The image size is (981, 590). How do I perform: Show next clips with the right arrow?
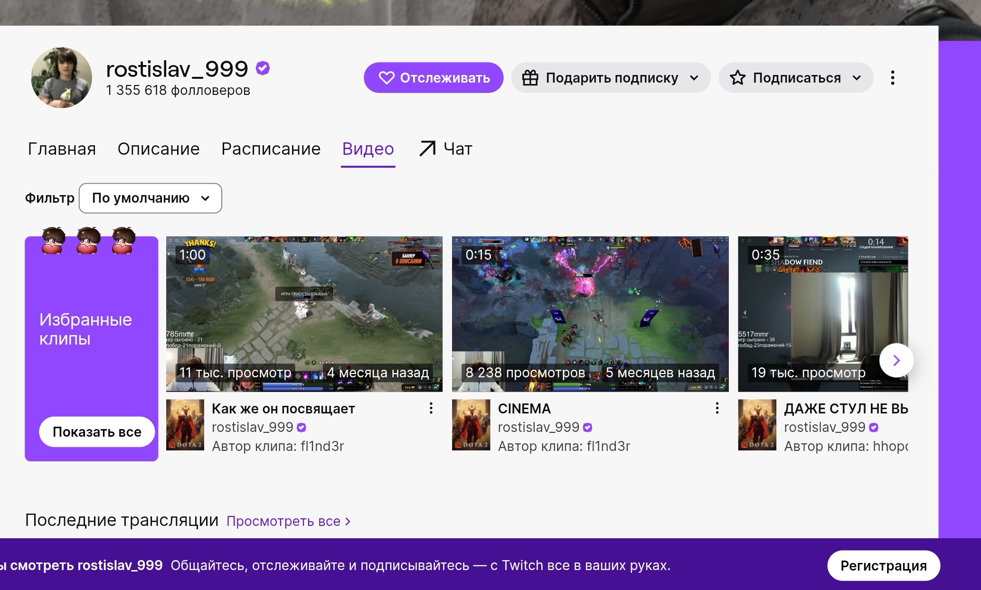click(896, 360)
